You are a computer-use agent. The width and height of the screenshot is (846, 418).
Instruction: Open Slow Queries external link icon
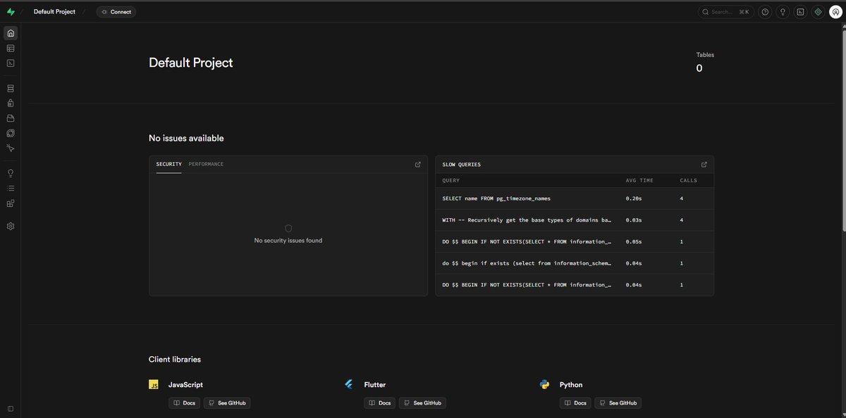click(704, 165)
